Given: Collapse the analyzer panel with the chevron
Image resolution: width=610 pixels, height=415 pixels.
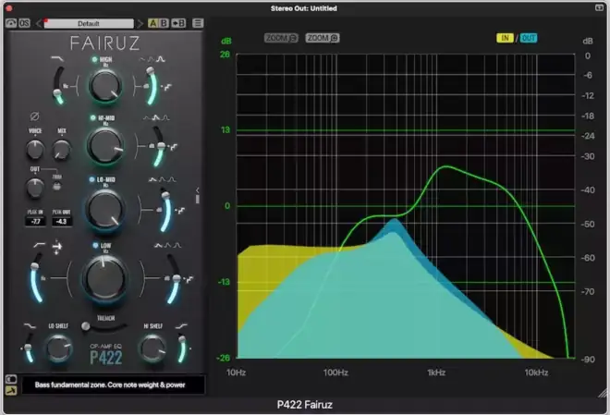Looking at the screenshot, I should tap(198, 190).
